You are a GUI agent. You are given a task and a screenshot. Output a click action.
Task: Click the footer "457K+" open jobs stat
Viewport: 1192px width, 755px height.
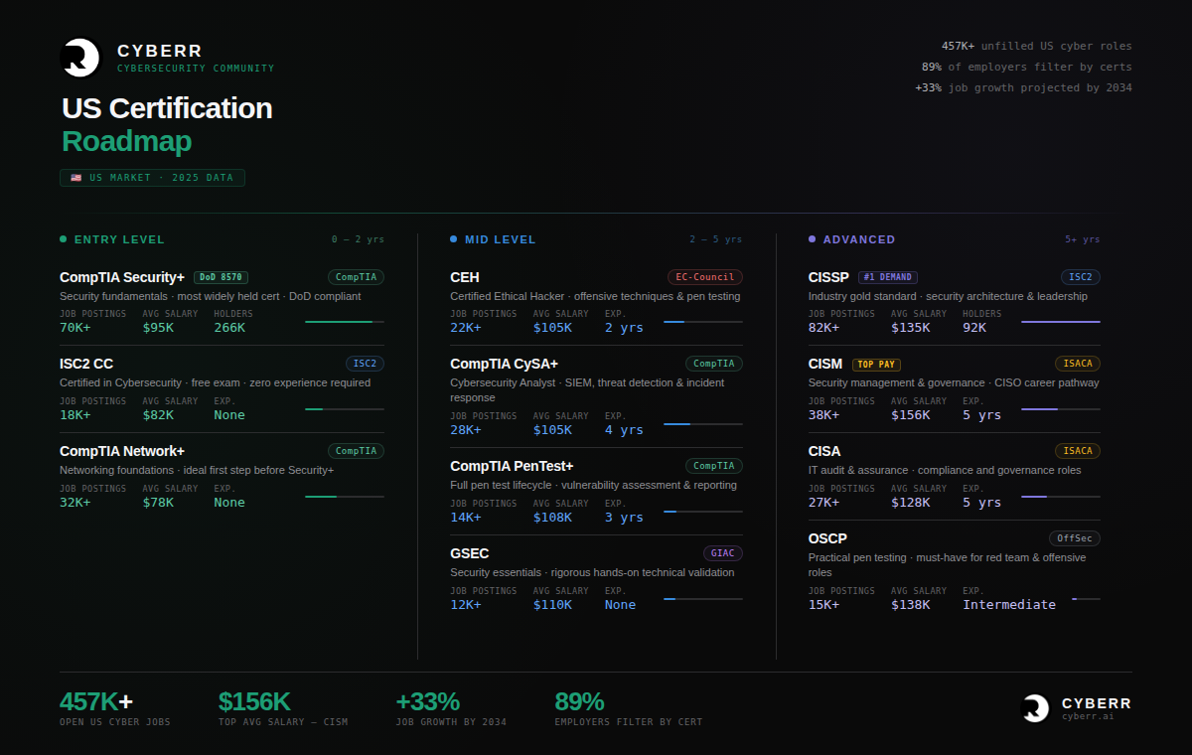[x=96, y=701]
